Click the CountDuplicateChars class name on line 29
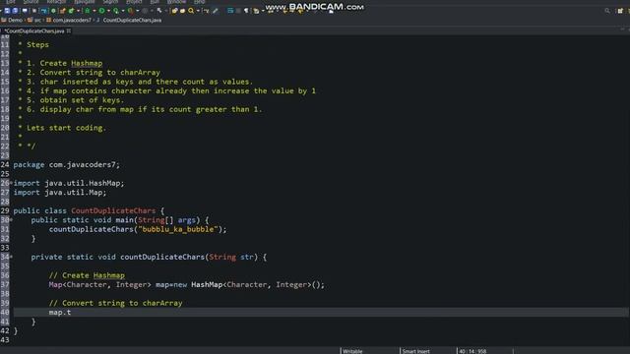630x354 pixels. click(x=113, y=210)
